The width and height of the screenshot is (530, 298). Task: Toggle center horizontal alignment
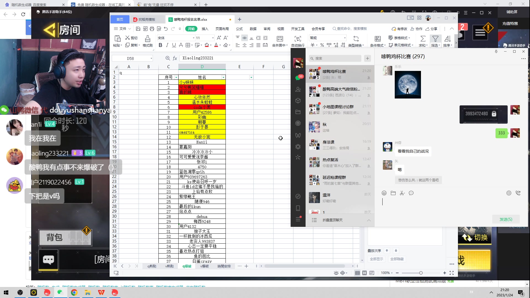tap(245, 45)
